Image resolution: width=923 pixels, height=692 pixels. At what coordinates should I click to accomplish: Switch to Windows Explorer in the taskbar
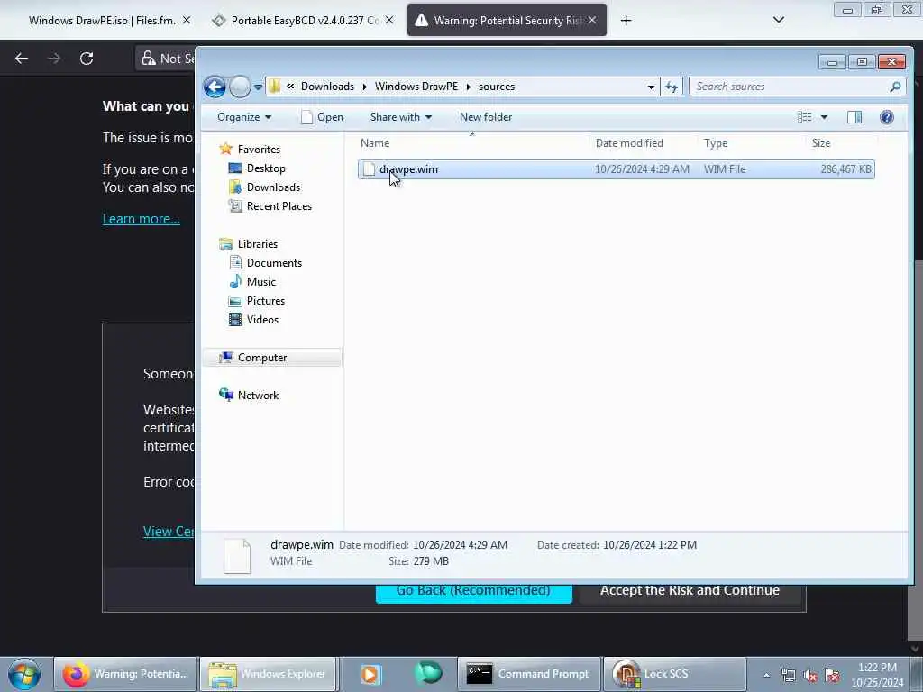click(x=268, y=674)
